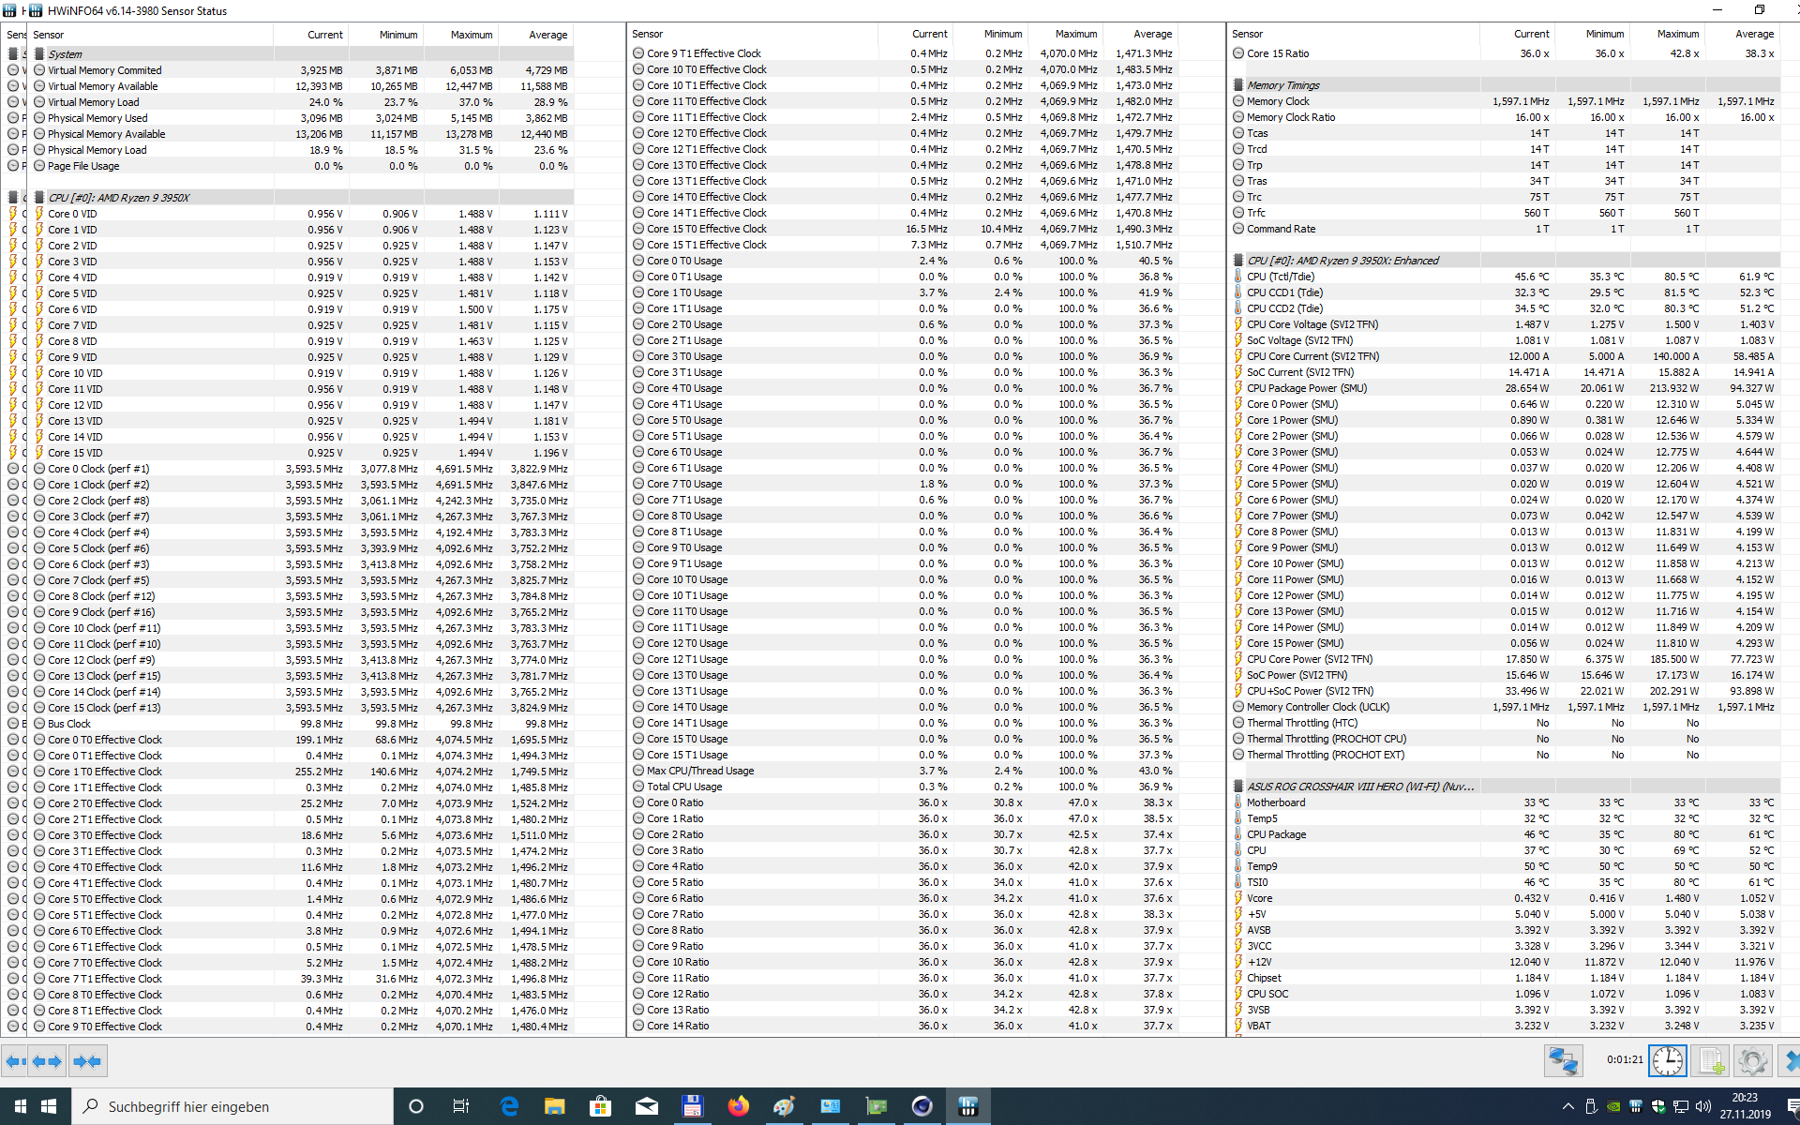Collapse the CPU [#0] AMD Ryzen 9 3950X group
The height and width of the screenshot is (1125, 1800).
coord(118,198)
